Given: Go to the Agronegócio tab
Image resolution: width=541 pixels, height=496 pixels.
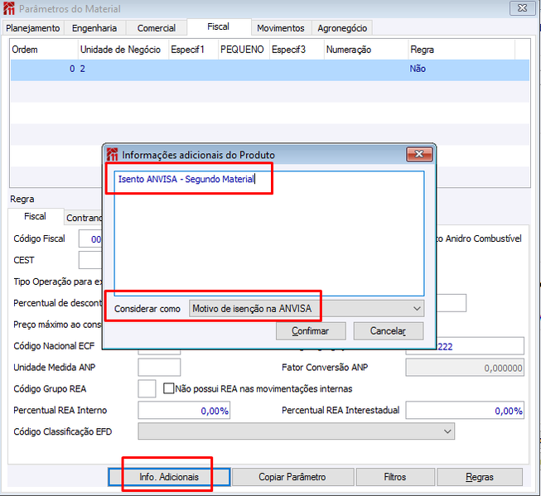Looking at the screenshot, I should click(x=342, y=28).
